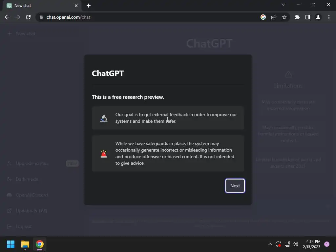Reload the ChatGPT page

(28, 17)
